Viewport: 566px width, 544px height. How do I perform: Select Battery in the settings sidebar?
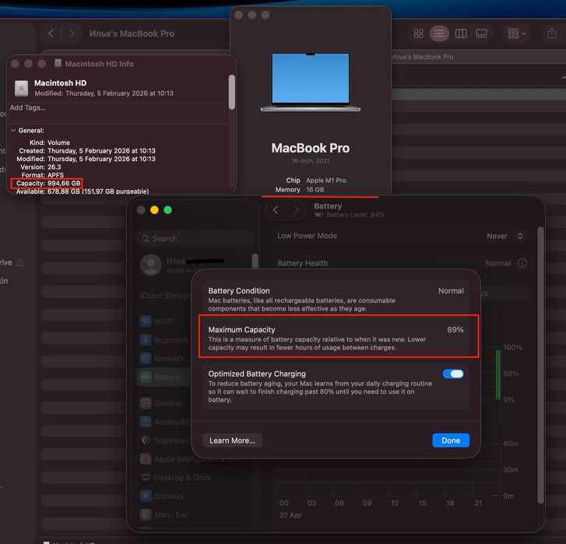point(163,377)
